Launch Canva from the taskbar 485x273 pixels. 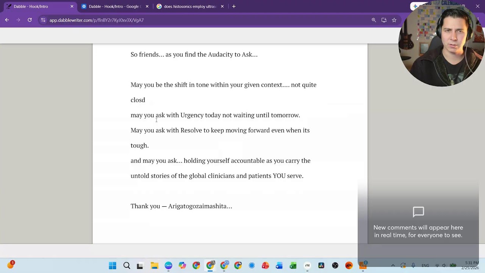(x=168, y=266)
